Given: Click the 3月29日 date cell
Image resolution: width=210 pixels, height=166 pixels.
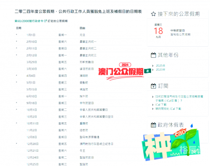Looking at the screenshot, I should pyautogui.click(x=31, y=62).
